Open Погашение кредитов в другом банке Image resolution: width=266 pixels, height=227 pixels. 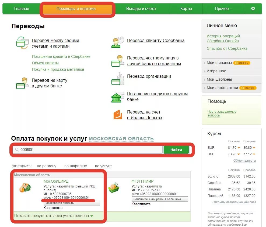point(157,97)
